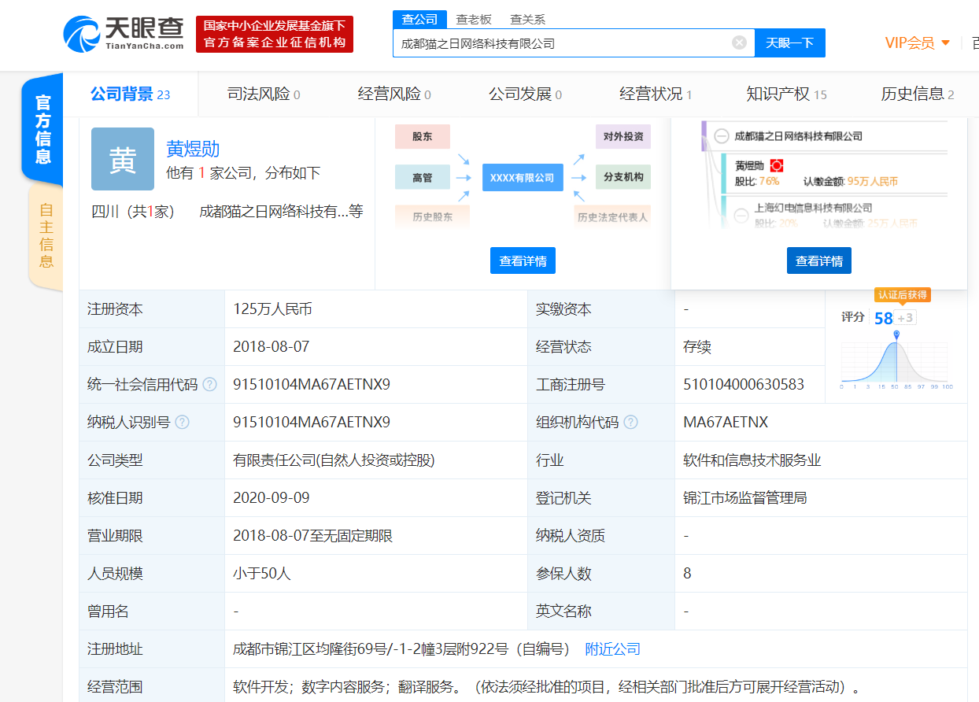Select registered capital value 125万人民币
Viewport: 979px width, 702px height.
pos(272,309)
